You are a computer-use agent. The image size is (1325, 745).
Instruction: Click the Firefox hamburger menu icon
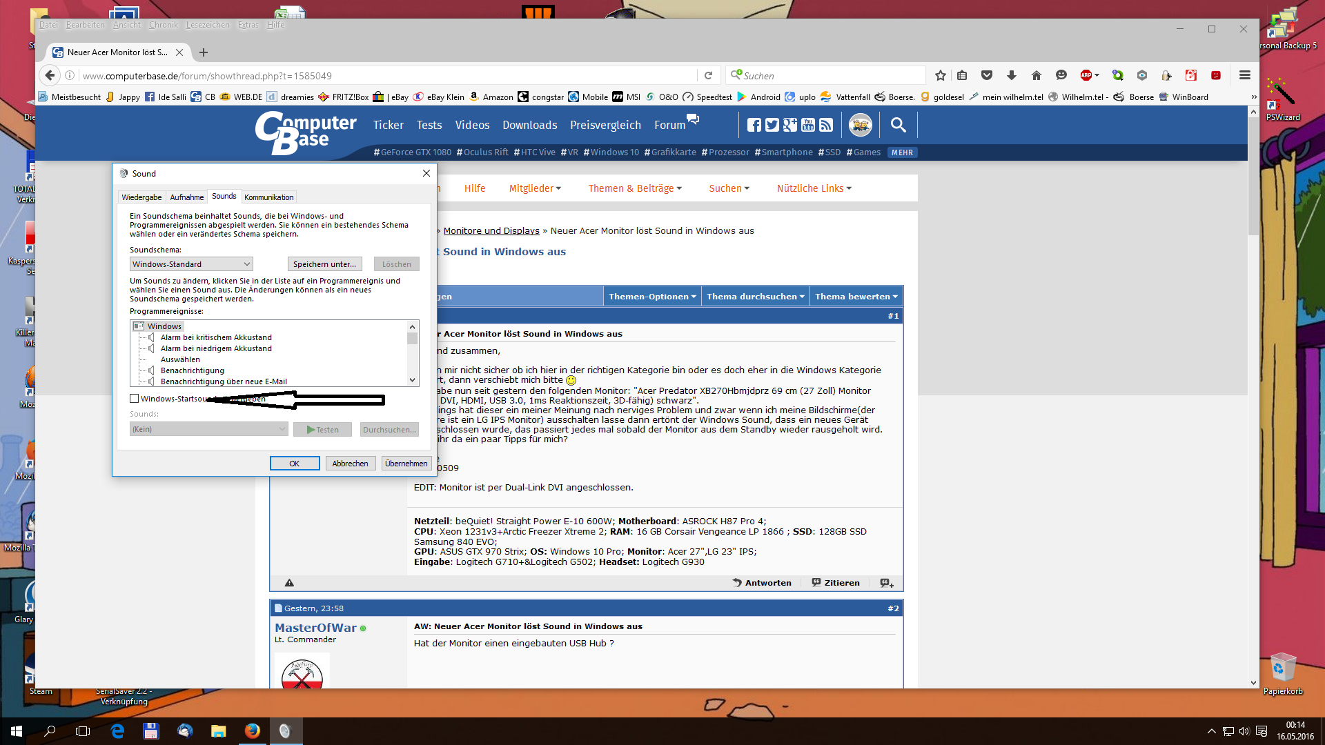tap(1245, 75)
